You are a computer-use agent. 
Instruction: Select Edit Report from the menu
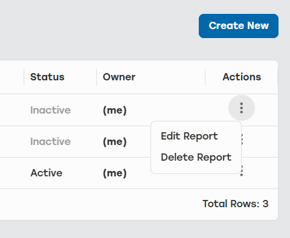click(189, 137)
